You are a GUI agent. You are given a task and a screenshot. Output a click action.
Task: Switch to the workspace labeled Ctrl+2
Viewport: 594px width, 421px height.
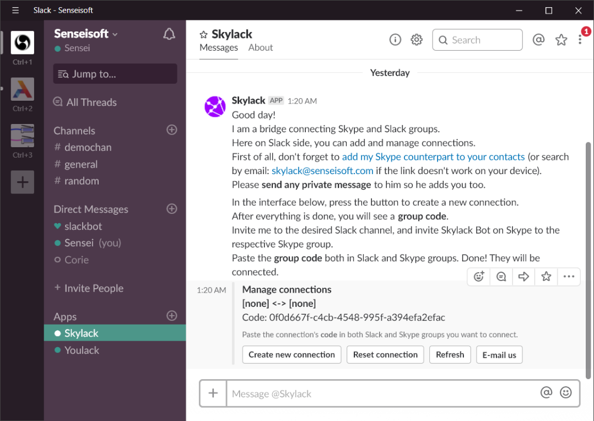(x=23, y=89)
